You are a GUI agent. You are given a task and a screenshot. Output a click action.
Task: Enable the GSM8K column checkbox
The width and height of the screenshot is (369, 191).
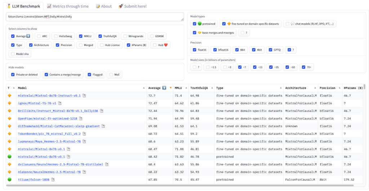[x=152, y=36]
